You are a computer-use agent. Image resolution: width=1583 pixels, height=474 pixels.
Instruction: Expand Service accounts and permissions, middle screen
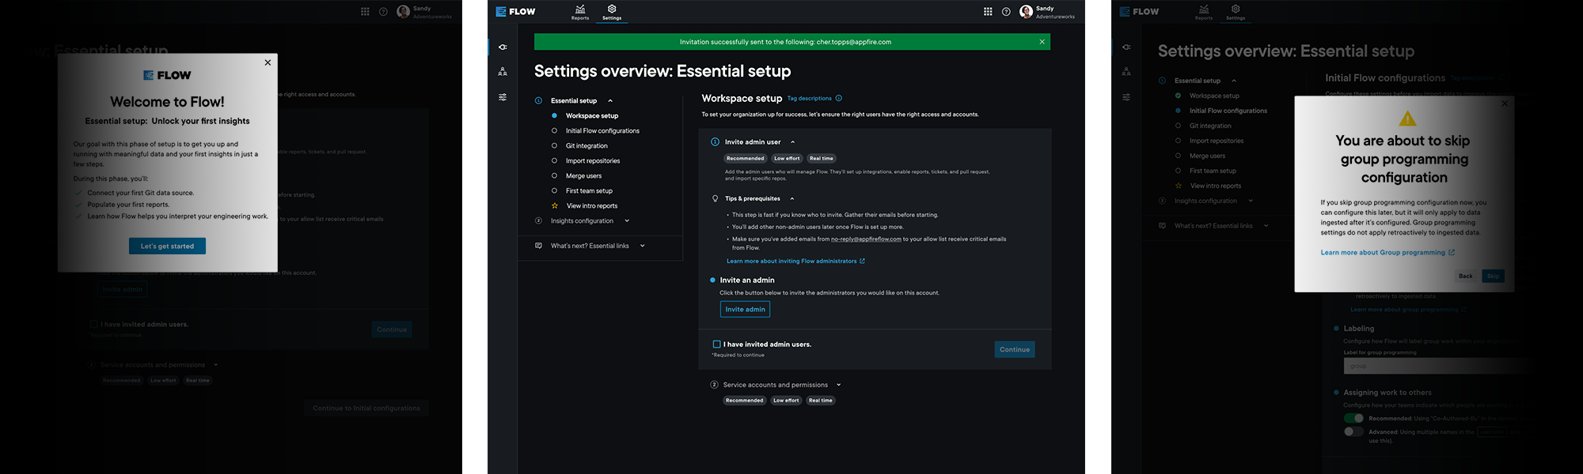[x=838, y=386]
